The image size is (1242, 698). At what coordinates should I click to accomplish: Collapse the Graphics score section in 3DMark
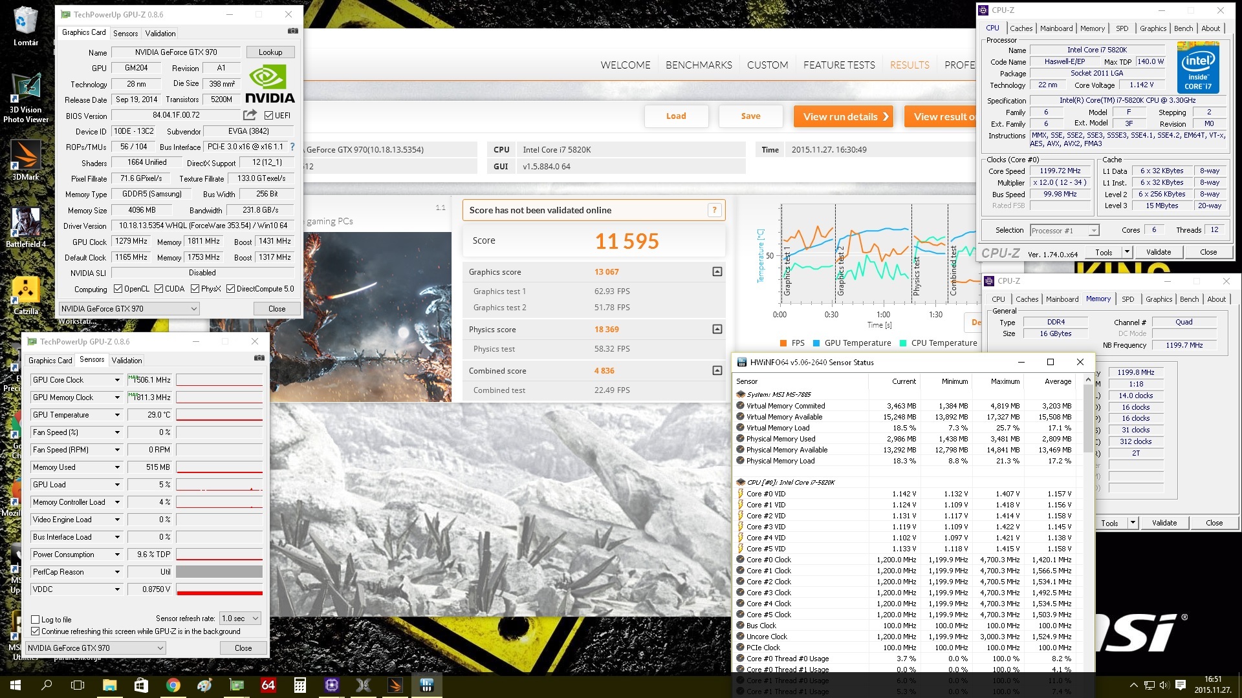[x=717, y=272]
